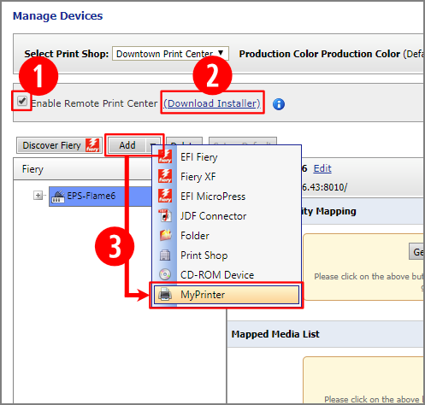Choose CD-ROM Device from the Add menu
425x405 pixels.
pyautogui.click(x=227, y=275)
